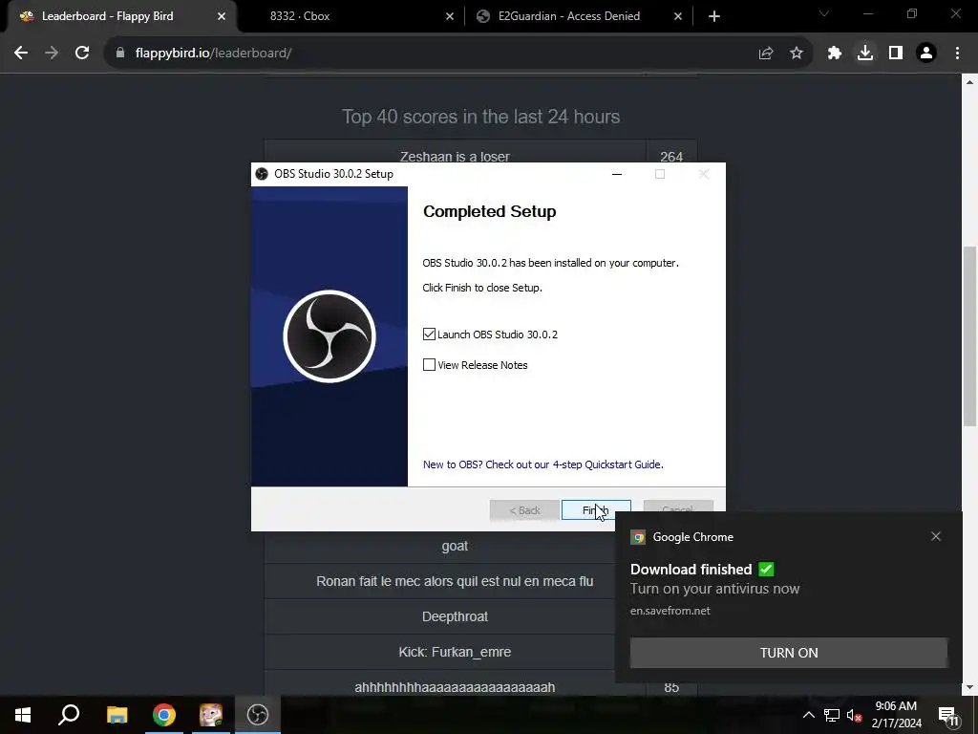Click the Download finished notification title
The image size is (978, 734).
point(691,570)
